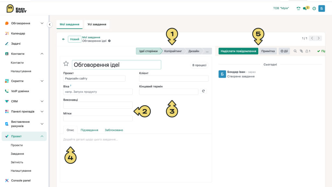This screenshot has width=332, height=187.
Task: Click Бондар Іван avatar in message
Action: (x=222, y=74)
